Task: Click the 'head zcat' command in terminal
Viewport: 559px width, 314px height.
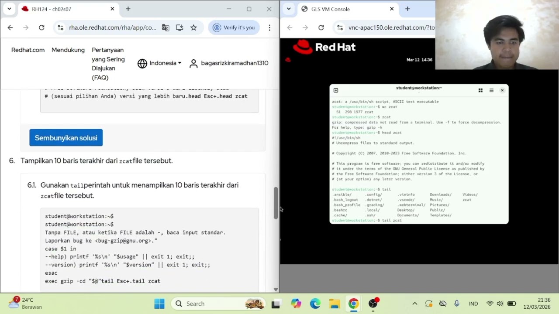Action: [x=391, y=133]
